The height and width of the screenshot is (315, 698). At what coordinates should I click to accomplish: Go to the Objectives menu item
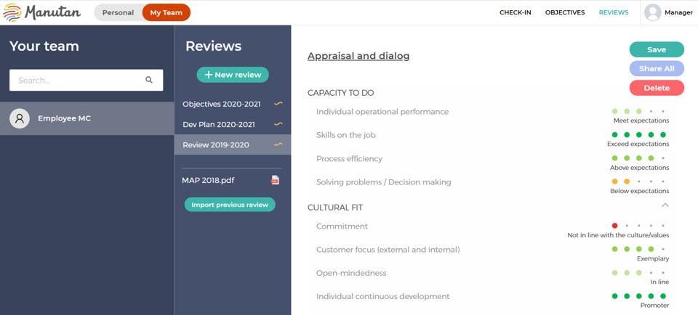pos(565,12)
